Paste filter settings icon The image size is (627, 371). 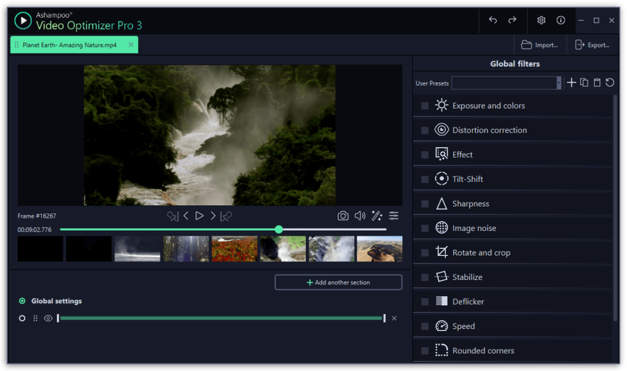597,83
